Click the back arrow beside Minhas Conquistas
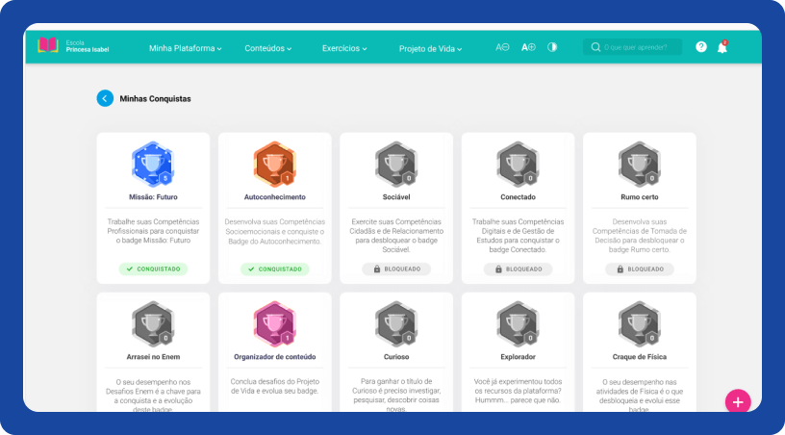Viewport: 785px width, 435px height. [x=105, y=98]
